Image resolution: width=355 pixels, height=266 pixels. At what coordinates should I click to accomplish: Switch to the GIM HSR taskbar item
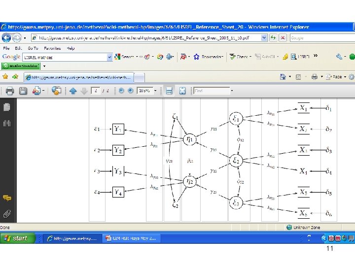coord(131,238)
